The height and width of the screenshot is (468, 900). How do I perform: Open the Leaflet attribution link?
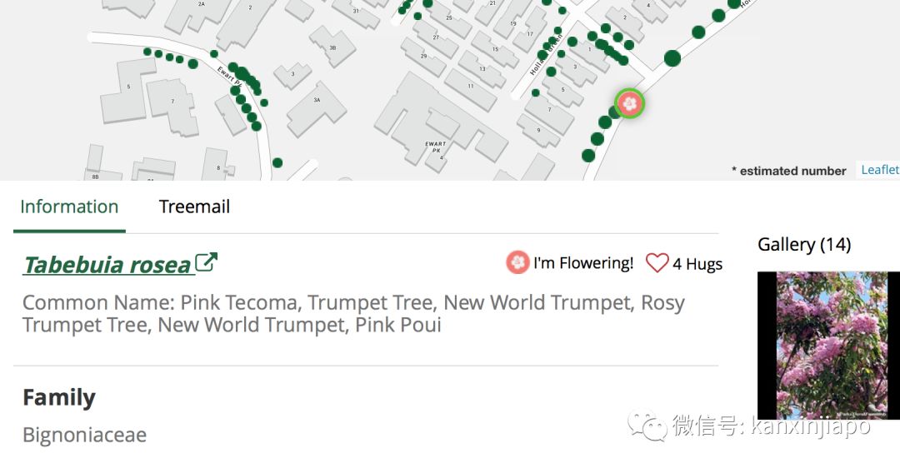[x=879, y=170]
